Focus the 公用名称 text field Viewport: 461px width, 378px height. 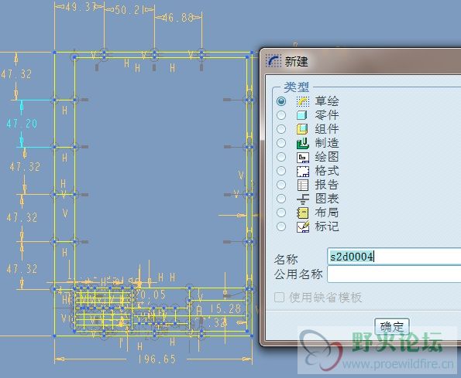(x=394, y=274)
